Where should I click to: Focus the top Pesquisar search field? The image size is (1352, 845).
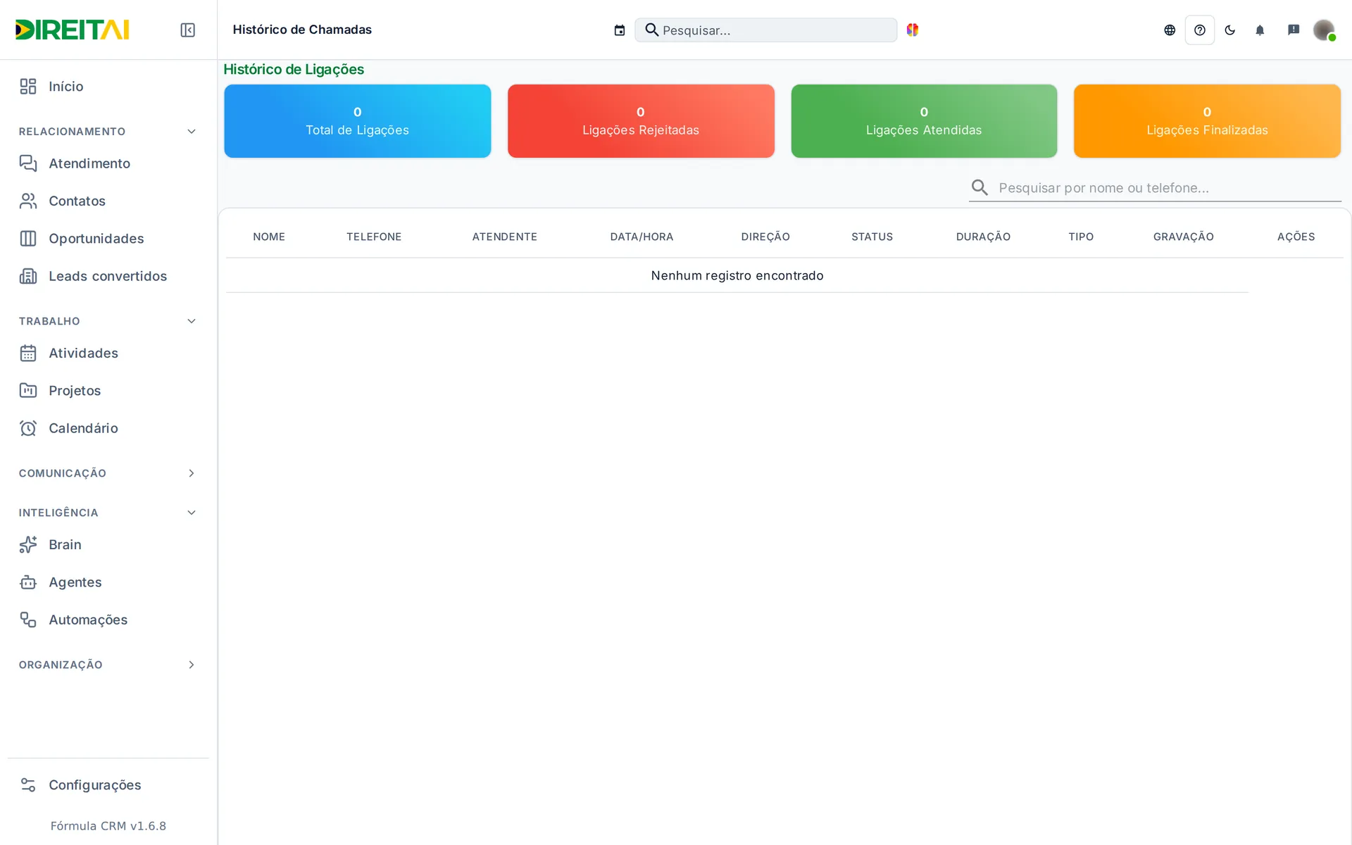click(x=765, y=30)
